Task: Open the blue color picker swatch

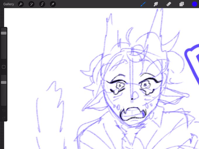Action: [194, 4]
